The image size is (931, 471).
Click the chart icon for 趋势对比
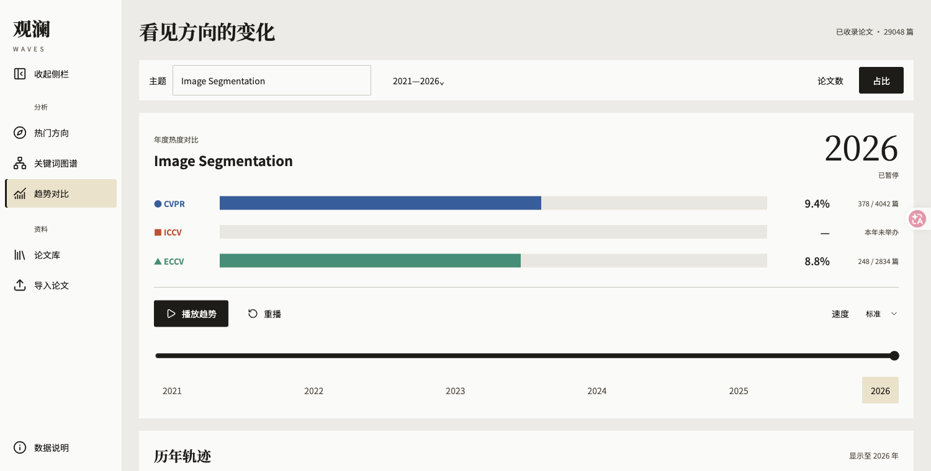pyautogui.click(x=20, y=194)
